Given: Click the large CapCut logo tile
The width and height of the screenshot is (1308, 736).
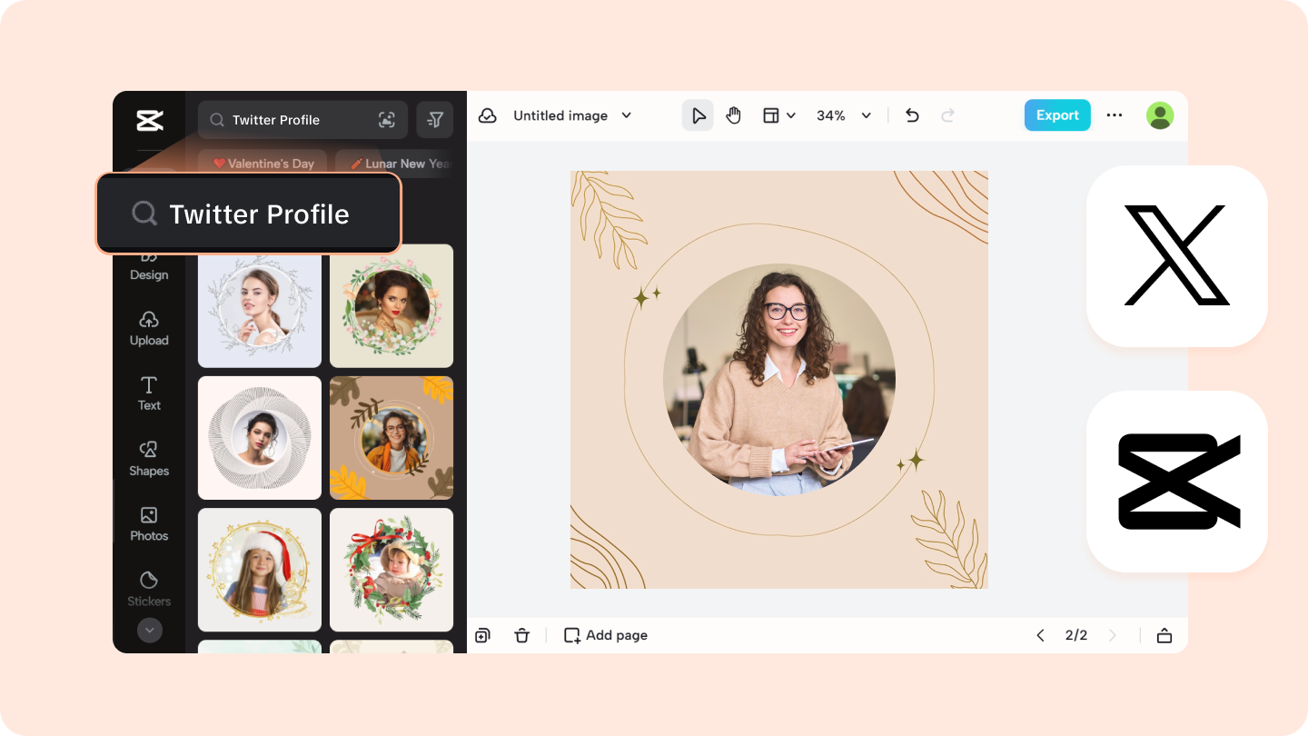Looking at the screenshot, I should pyautogui.click(x=1177, y=482).
